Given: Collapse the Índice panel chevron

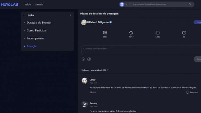Looking at the screenshot, I should [x=70, y=15].
